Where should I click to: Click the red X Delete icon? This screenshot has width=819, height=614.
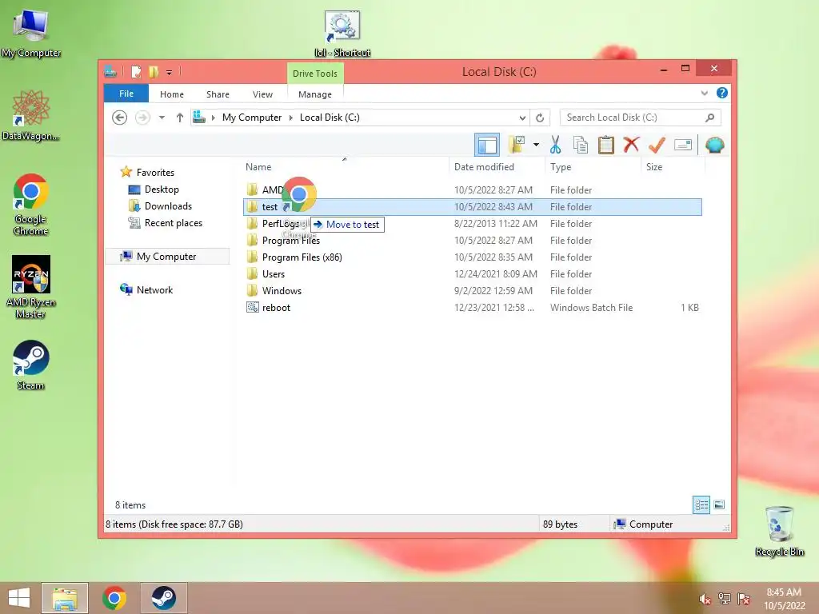pyautogui.click(x=631, y=145)
